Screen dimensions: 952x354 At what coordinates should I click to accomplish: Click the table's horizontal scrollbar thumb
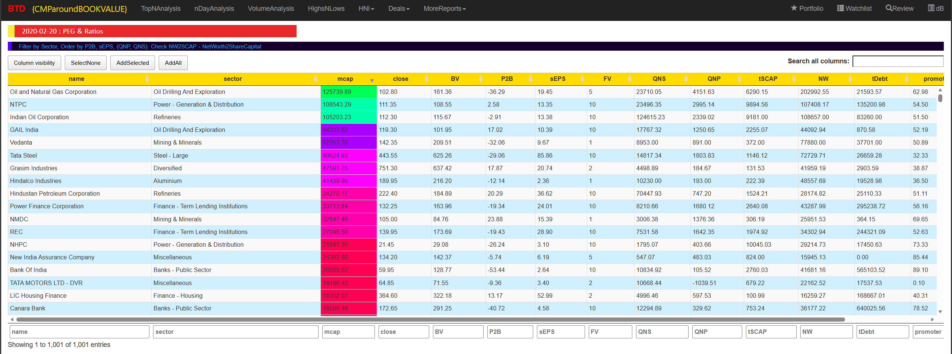click(x=431, y=319)
